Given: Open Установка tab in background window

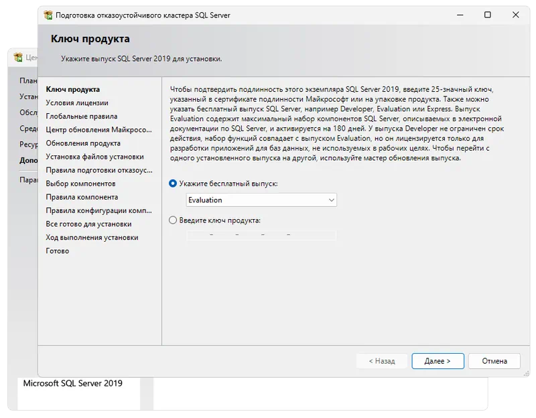Looking at the screenshot, I should 28,96.
